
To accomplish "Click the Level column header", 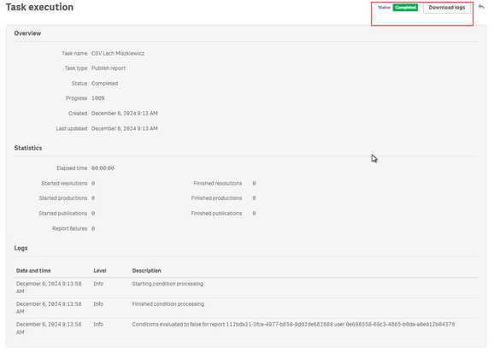I will pyautogui.click(x=100, y=270).
